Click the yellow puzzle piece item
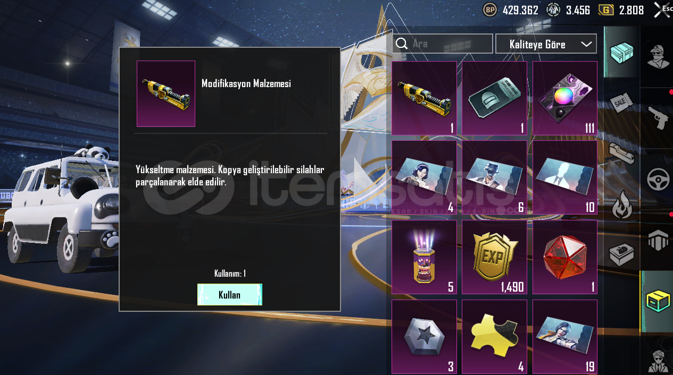Screen dimensions: 673x375 (494, 337)
